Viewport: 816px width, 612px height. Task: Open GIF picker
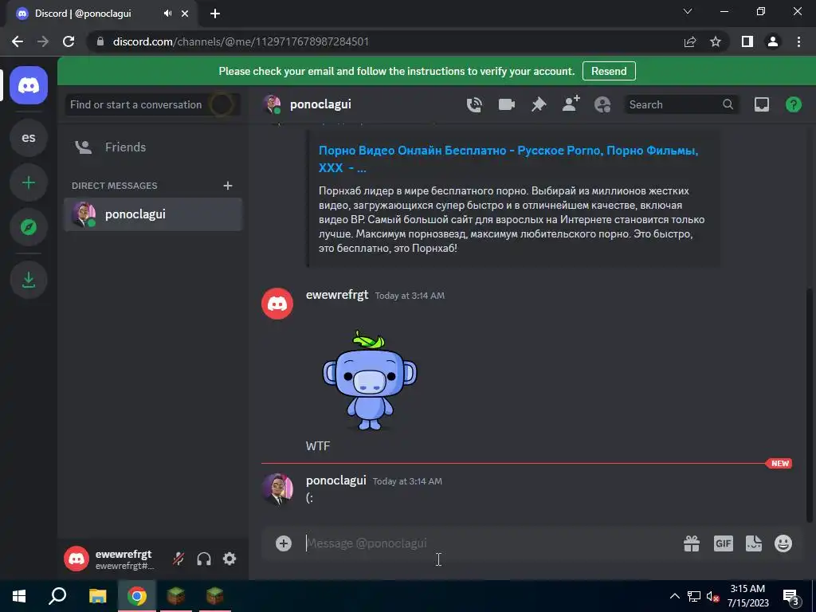[x=723, y=543]
